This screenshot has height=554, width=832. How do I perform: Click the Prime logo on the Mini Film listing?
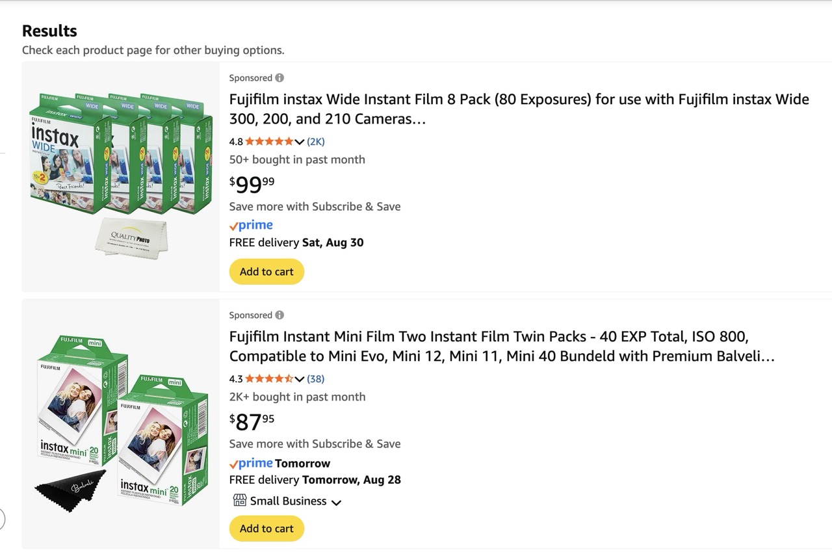(x=251, y=464)
